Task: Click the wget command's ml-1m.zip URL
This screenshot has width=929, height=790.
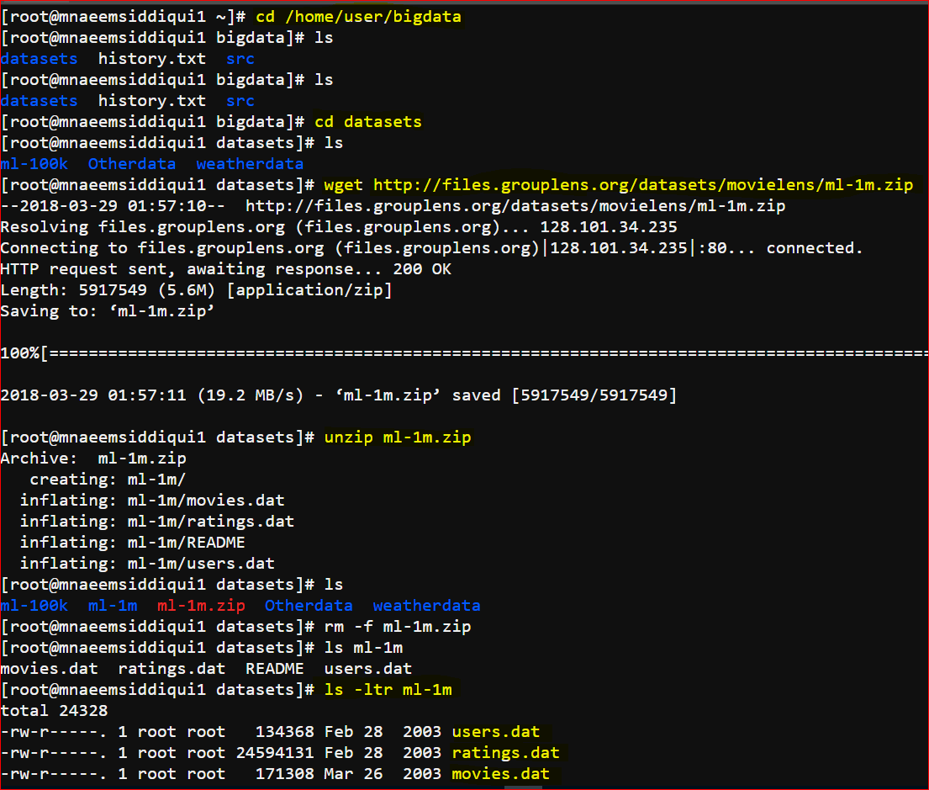Action: coord(643,185)
